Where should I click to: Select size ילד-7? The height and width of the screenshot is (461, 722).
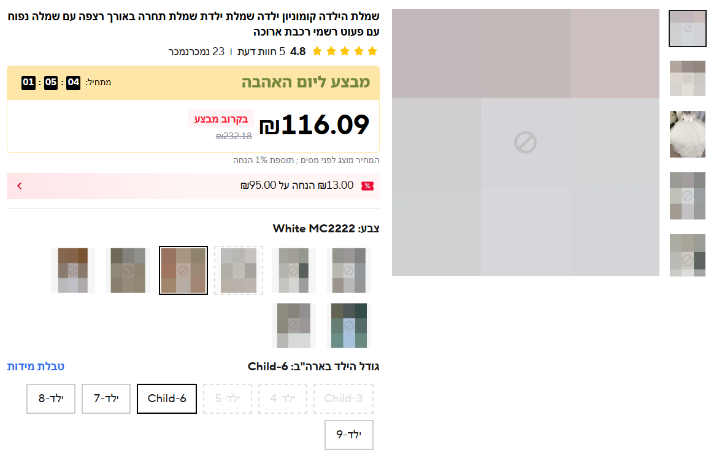coord(106,398)
